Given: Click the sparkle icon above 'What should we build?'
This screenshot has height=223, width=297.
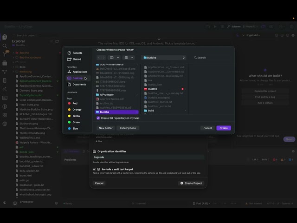Looking at the screenshot, I should [265, 70].
